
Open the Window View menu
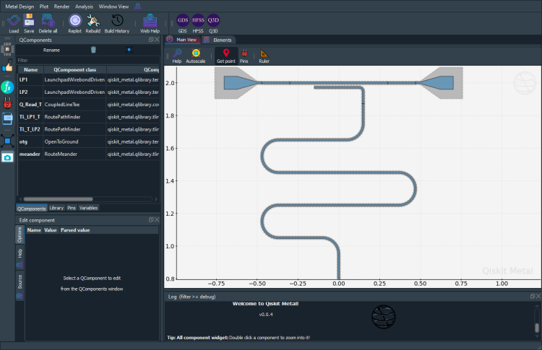click(113, 6)
